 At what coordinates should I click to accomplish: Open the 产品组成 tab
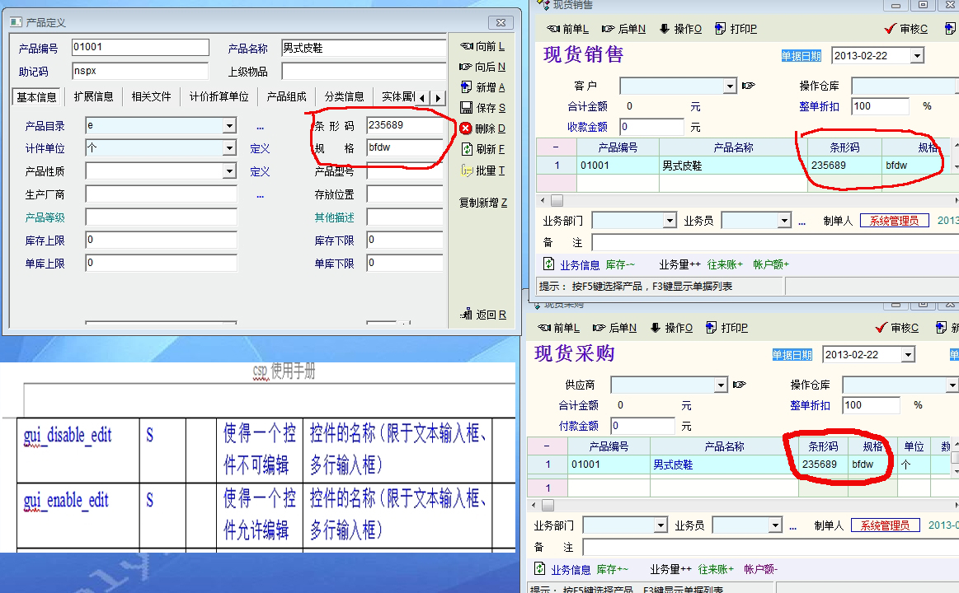tap(286, 96)
